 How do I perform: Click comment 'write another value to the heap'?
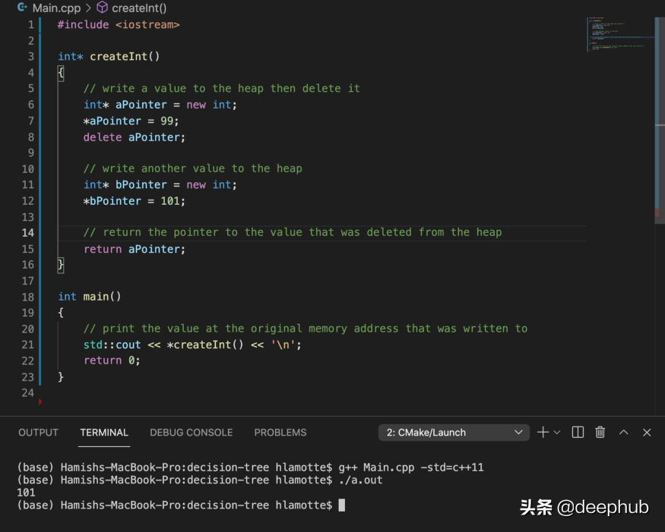[192, 168]
